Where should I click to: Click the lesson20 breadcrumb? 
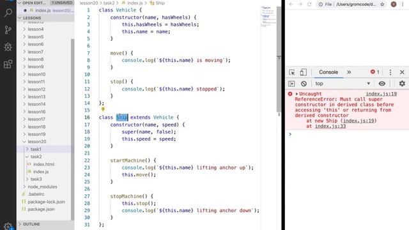[x=89, y=3]
